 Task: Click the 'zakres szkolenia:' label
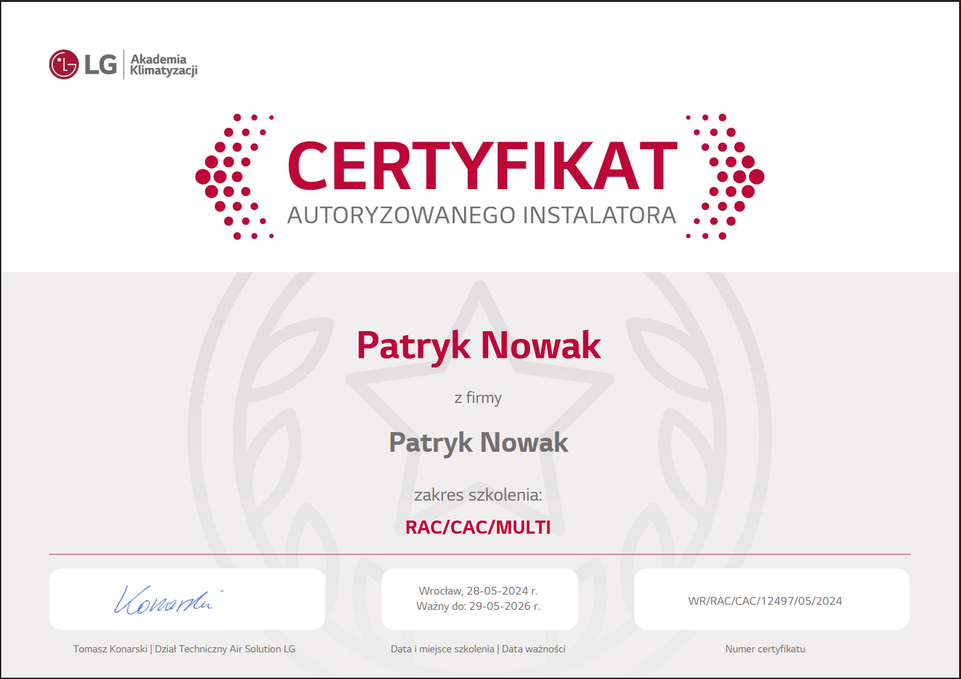click(478, 495)
